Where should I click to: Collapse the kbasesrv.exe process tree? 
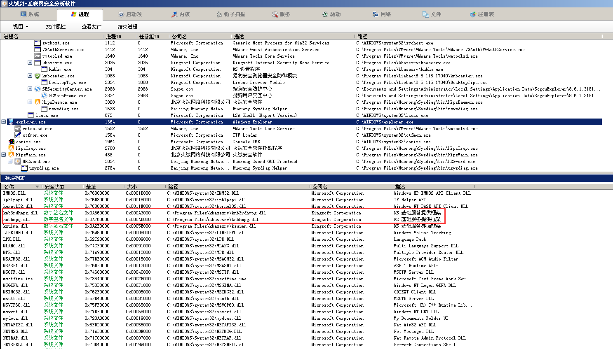tap(30, 63)
